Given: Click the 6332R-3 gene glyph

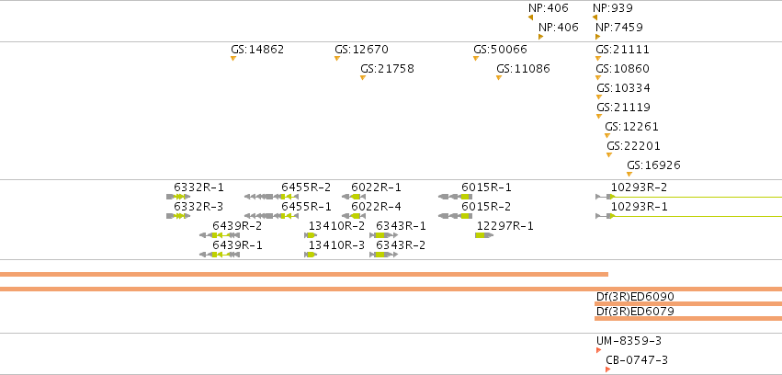Looking at the screenshot, I should pyautogui.click(x=178, y=216).
